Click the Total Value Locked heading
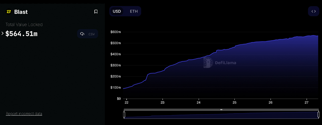 point(24,24)
